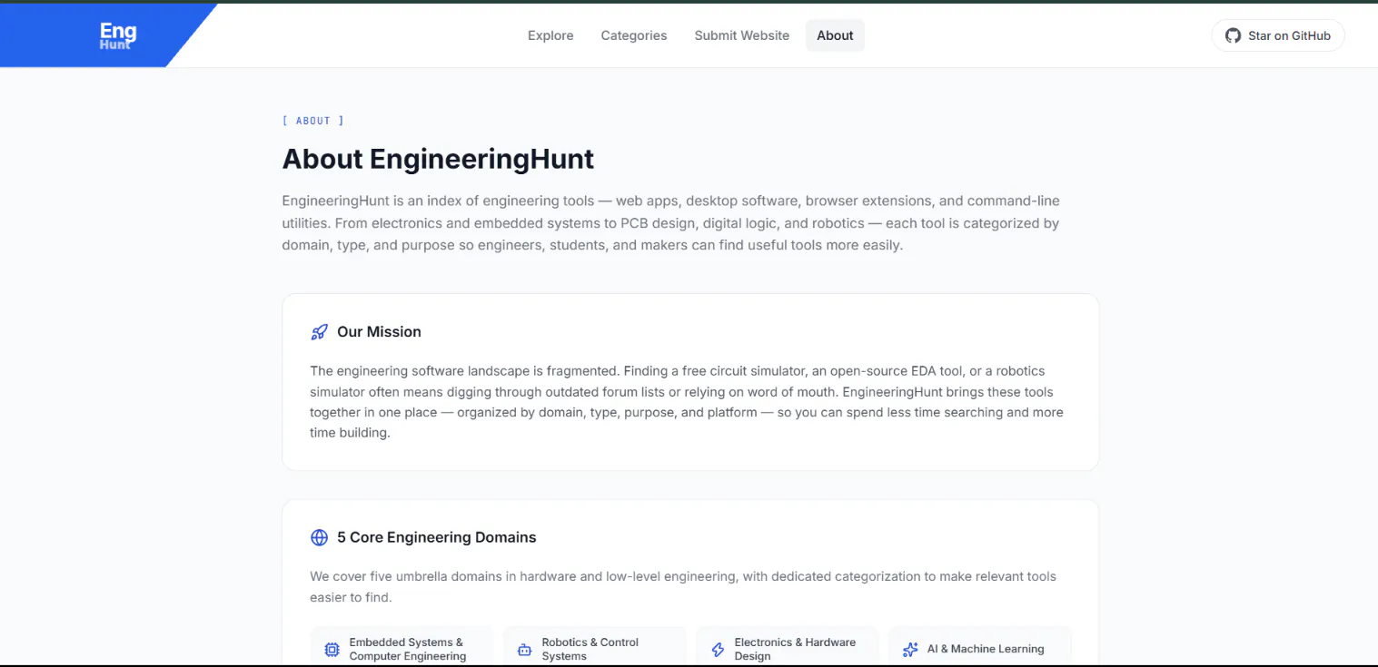Image resolution: width=1378 pixels, height=667 pixels.
Task: Click the lightning icon for Electronics & Hardware
Action: coord(718,650)
